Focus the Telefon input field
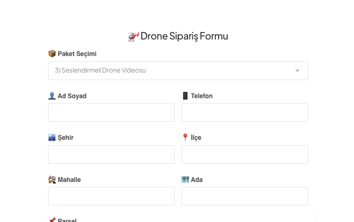This screenshot has height=222, width=354. (245, 113)
